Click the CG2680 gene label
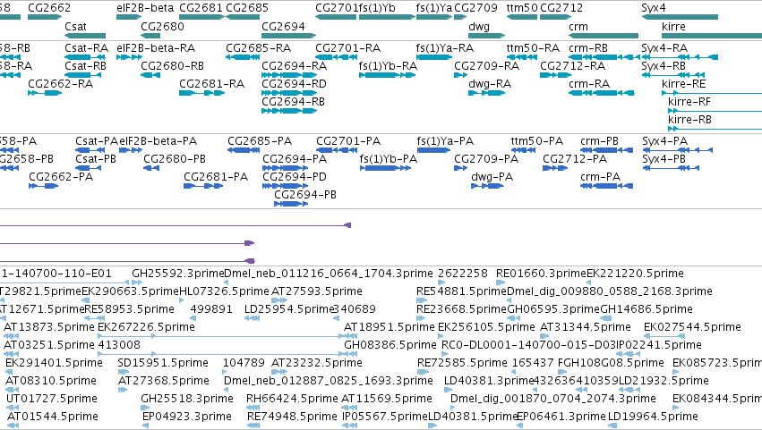This screenshot has height=430, width=762. coord(162,26)
